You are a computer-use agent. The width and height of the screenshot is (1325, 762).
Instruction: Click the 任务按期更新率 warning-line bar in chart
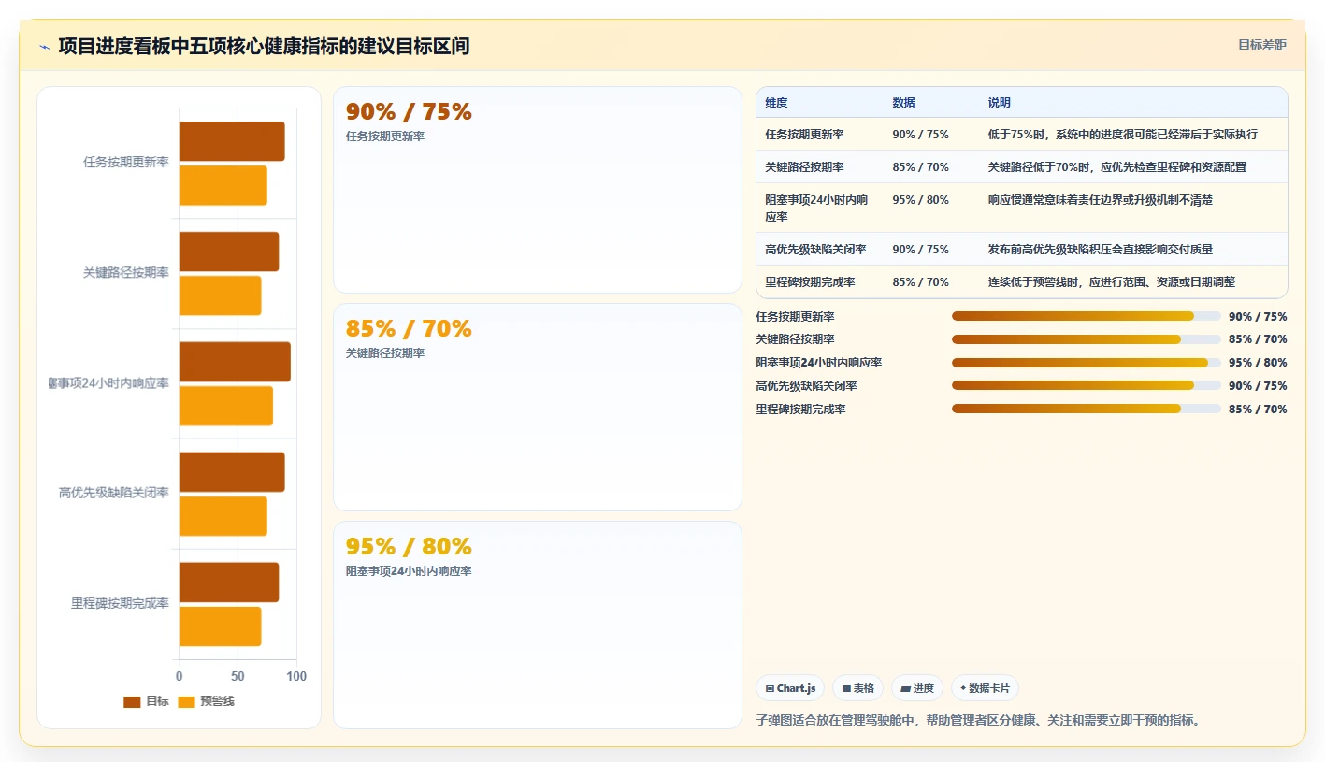coord(223,185)
